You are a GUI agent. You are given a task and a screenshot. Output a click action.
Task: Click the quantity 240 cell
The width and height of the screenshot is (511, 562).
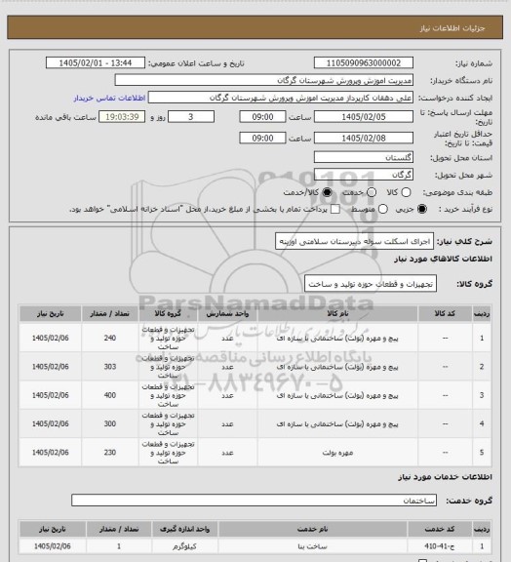click(109, 338)
